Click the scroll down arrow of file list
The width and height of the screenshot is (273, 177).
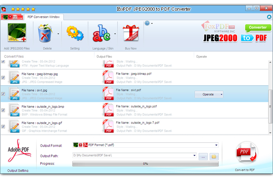pos(270,133)
